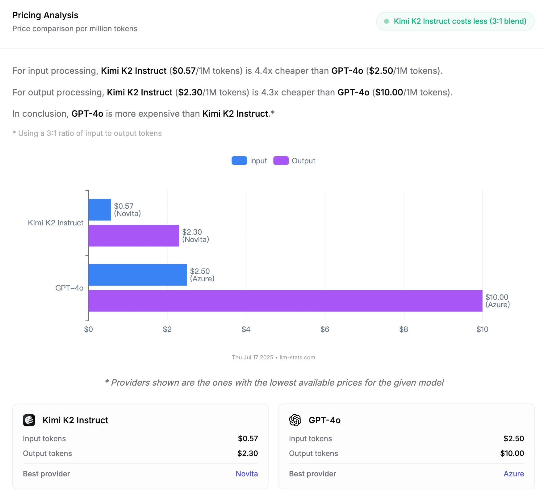544x502 pixels.
Task: Click the Kimi K2 Instruct logo icon
Action: pyautogui.click(x=29, y=420)
